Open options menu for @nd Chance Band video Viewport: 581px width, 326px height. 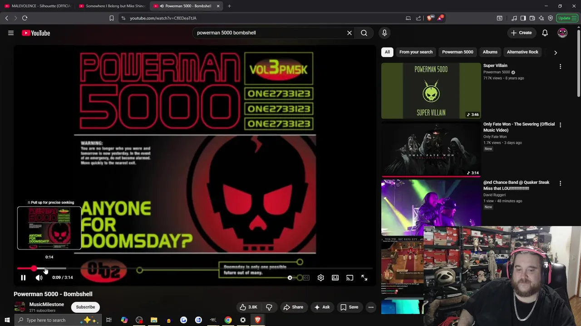click(560, 183)
